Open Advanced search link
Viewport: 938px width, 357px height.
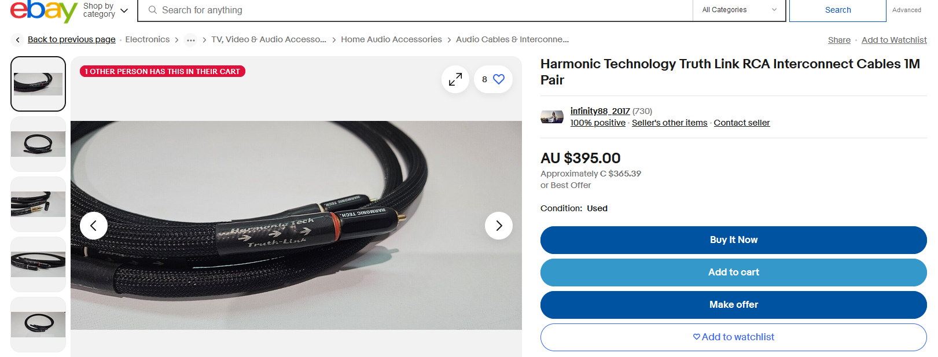pos(906,10)
